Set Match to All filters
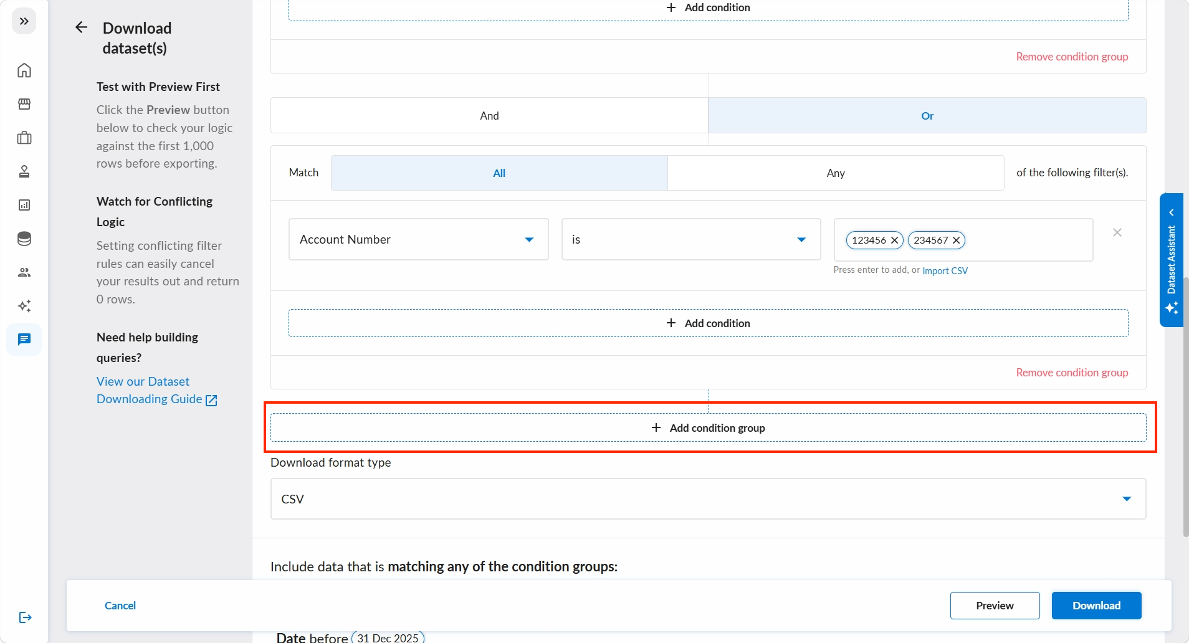The width and height of the screenshot is (1189, 643). point(499,173)
